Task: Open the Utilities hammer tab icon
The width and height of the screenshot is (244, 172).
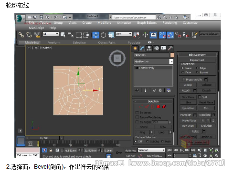Action: 170,48
